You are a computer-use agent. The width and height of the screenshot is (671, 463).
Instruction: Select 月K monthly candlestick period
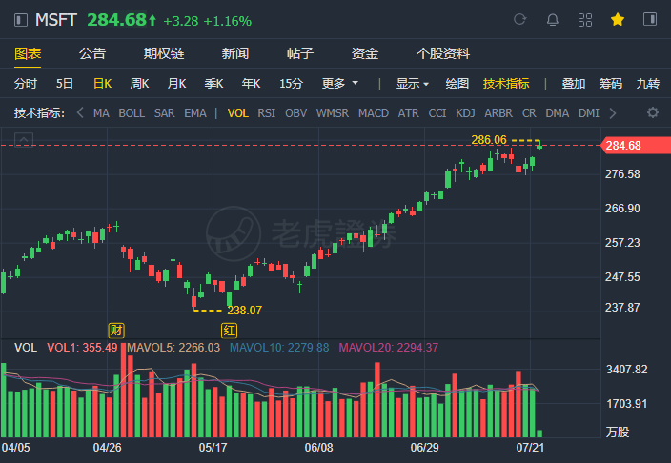click(x=176, y=84)
